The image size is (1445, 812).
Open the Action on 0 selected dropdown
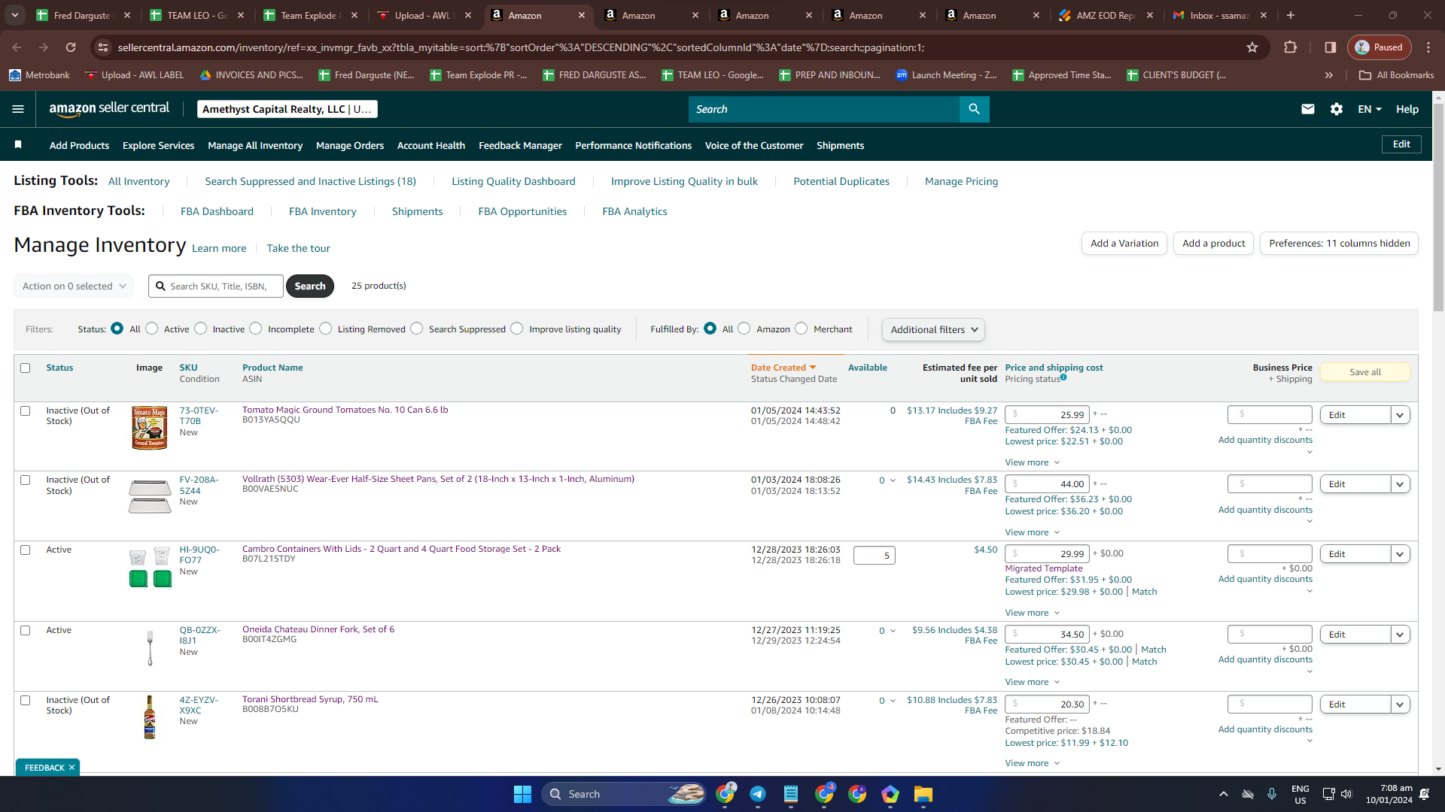pos(74,286)
